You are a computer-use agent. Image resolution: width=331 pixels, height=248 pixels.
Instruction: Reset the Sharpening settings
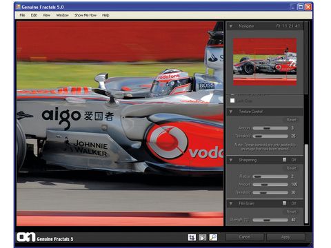[291, 168]
